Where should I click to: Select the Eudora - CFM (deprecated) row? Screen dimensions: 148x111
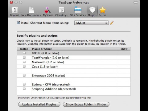point(74,84)
